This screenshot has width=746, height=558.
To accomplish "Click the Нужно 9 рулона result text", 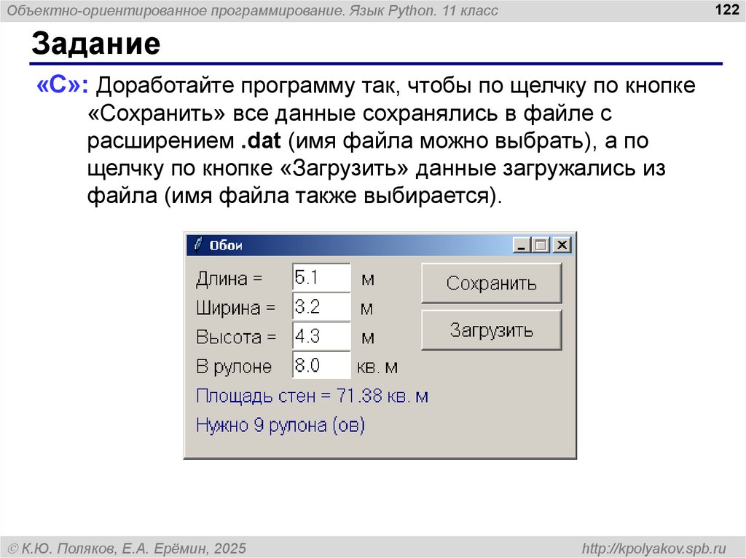I will [x=280, y=426].
